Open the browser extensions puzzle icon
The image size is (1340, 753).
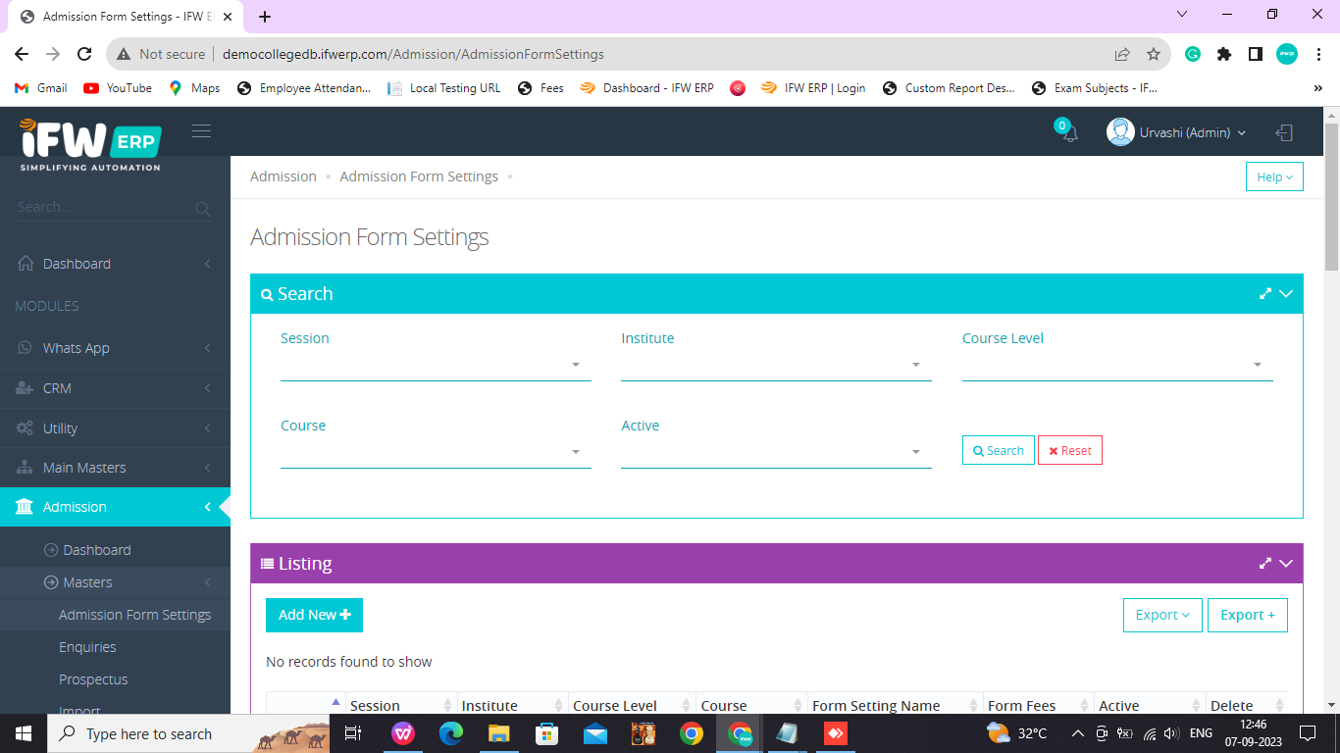[x=1224, y=54]
